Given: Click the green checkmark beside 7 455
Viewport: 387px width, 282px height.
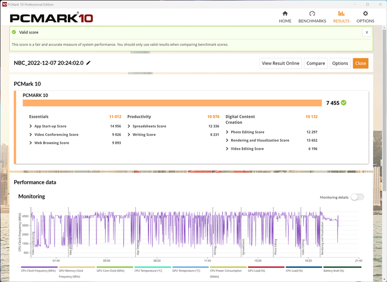Looking at the screenshot, I should 343,103.
